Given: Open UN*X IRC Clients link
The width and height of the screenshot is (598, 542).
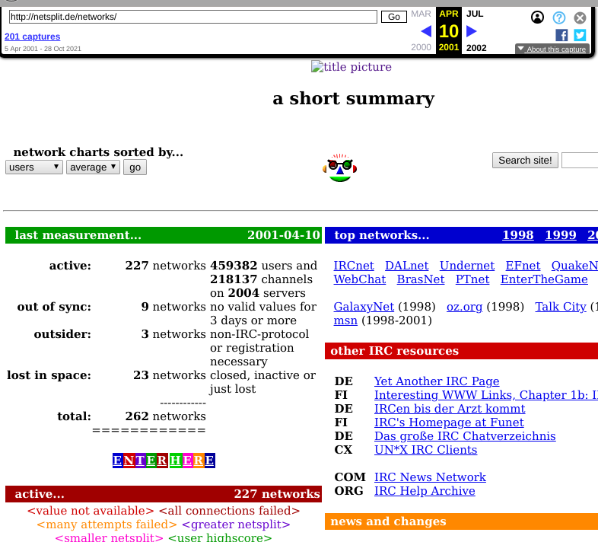Looking at the screenshot, I should pyautogui.click(x=425, y=450).
